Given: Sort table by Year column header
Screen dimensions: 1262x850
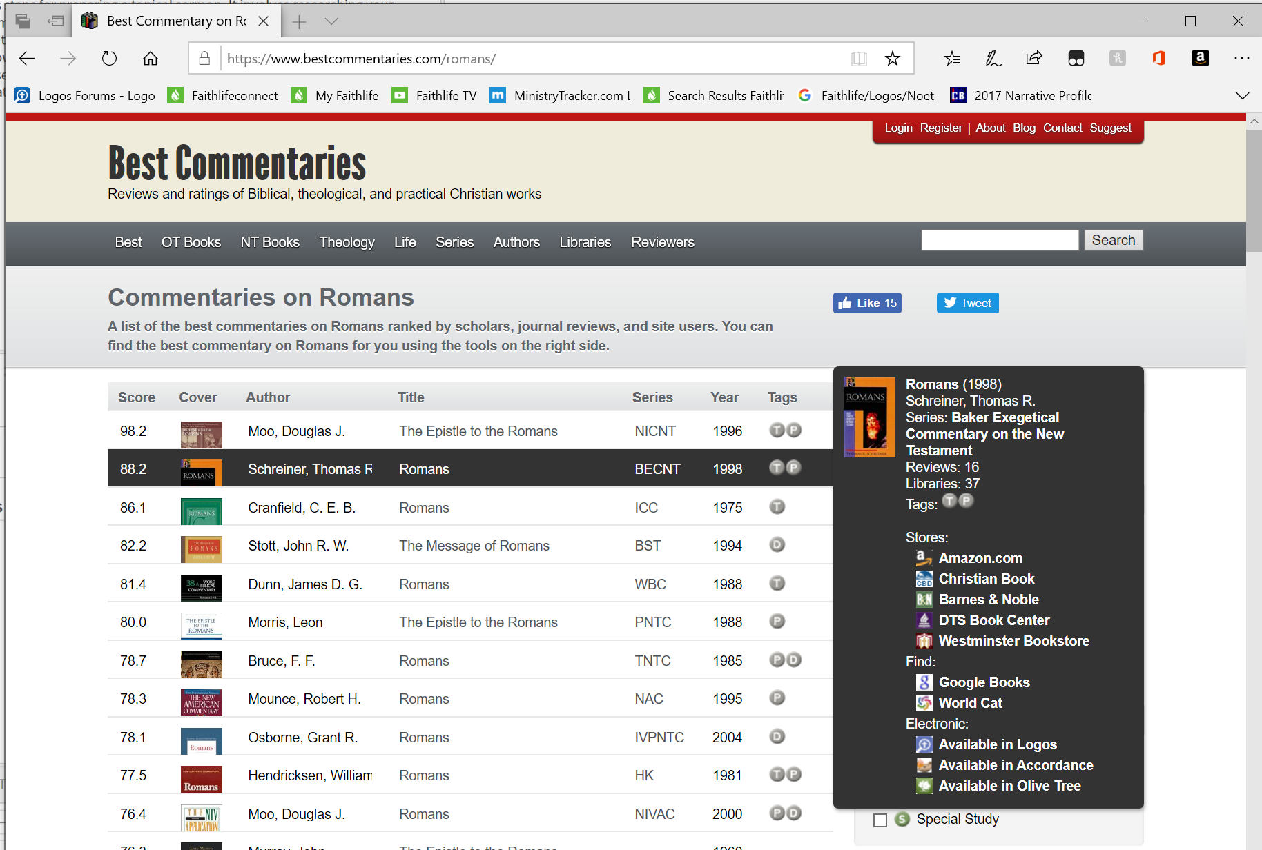Looking at the screenshot, I should (x=724, y=397).
